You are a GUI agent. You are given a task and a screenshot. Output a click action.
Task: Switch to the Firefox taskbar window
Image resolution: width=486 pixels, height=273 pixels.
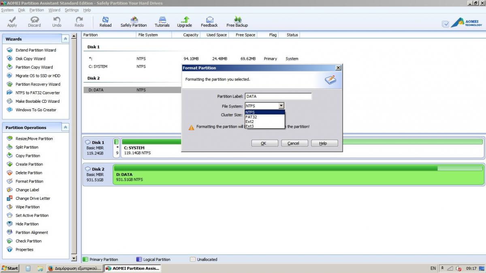75,268
